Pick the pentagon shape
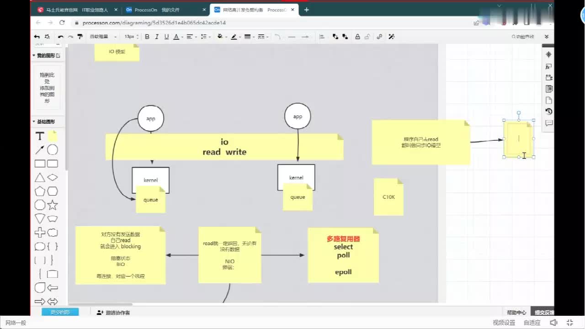 point(40,191)
